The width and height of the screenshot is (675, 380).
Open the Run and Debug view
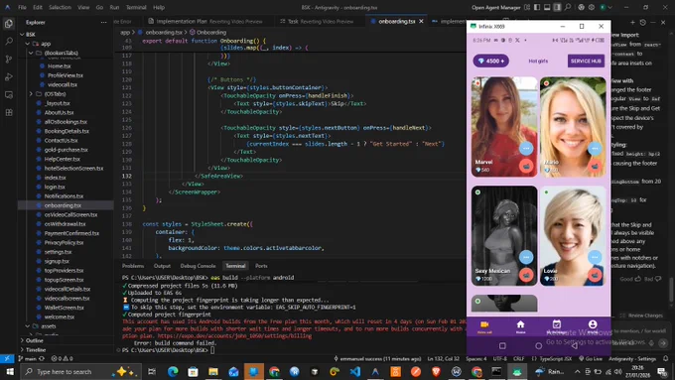pyautogui.click(x=9, y=77)
